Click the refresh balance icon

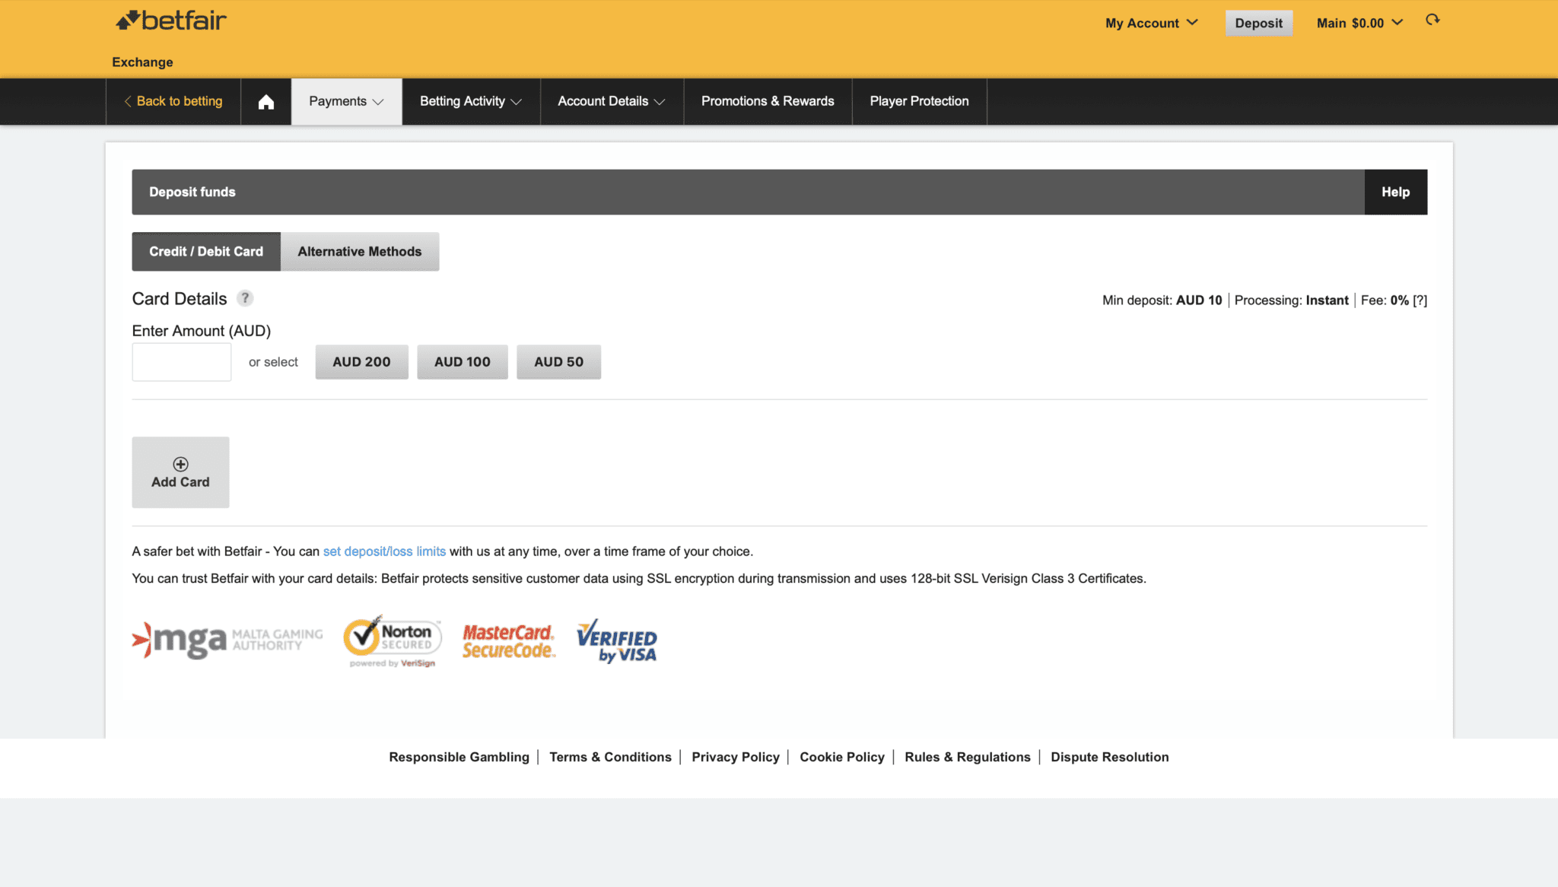pos(1432,21)
